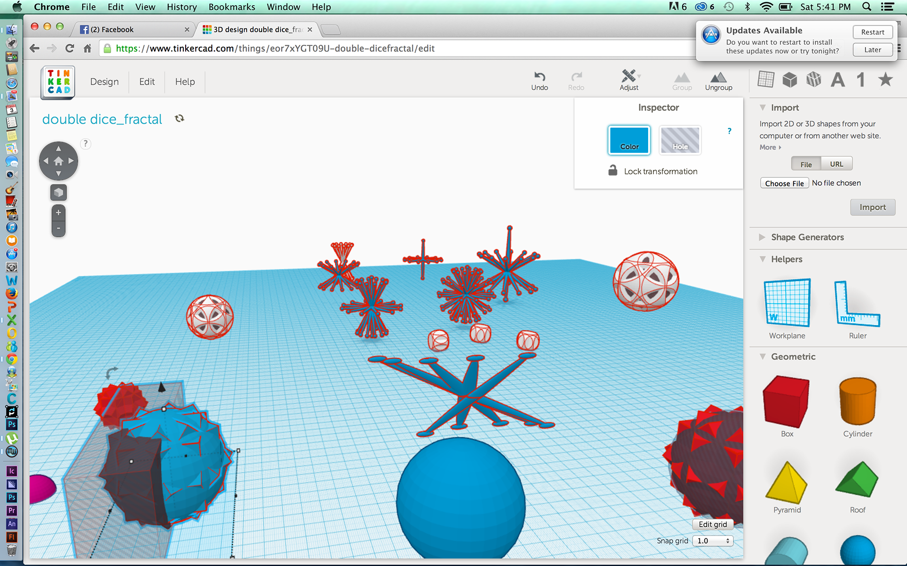The image size is (907, 566).
Task: Click the refresh icon beside design name
Action: (x=180, y=118)
